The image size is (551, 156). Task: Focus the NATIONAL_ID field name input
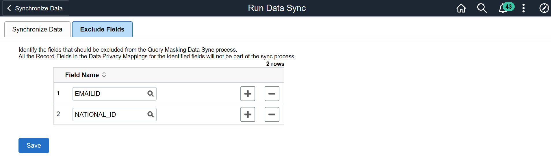tap(109, 114)
